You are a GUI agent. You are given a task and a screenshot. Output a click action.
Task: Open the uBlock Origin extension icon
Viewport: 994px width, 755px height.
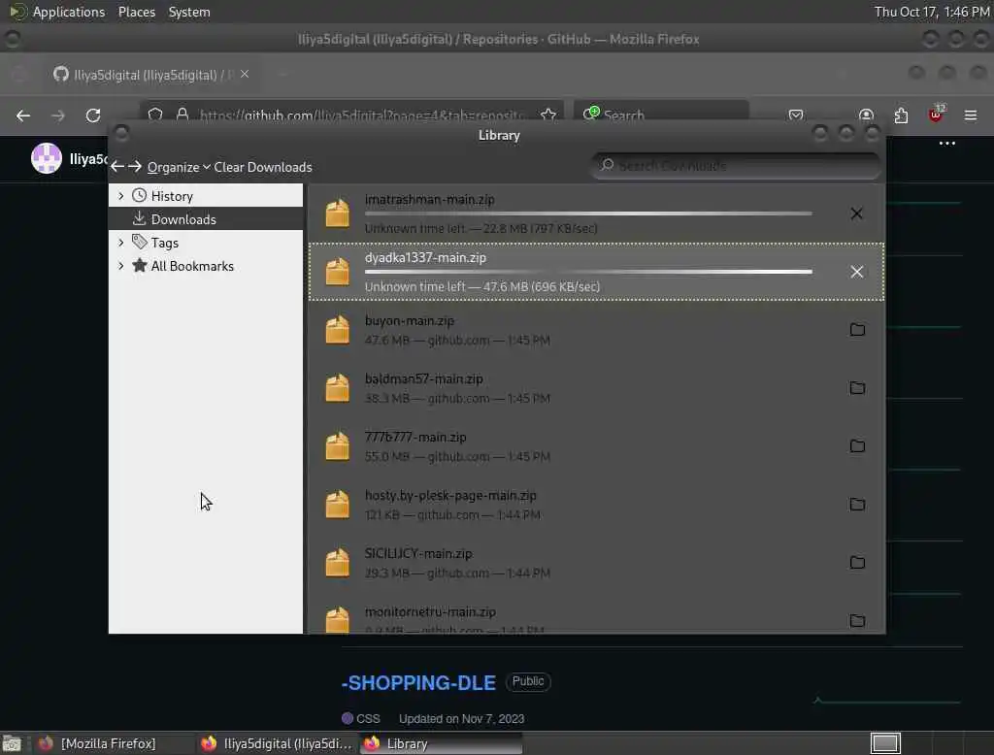click(x=936, y=115)
